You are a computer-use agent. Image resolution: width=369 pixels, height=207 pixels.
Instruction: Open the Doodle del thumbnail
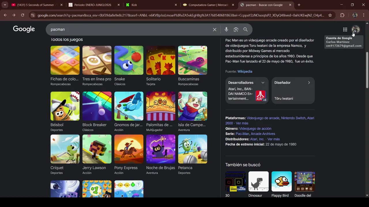(x=305, y=181)
